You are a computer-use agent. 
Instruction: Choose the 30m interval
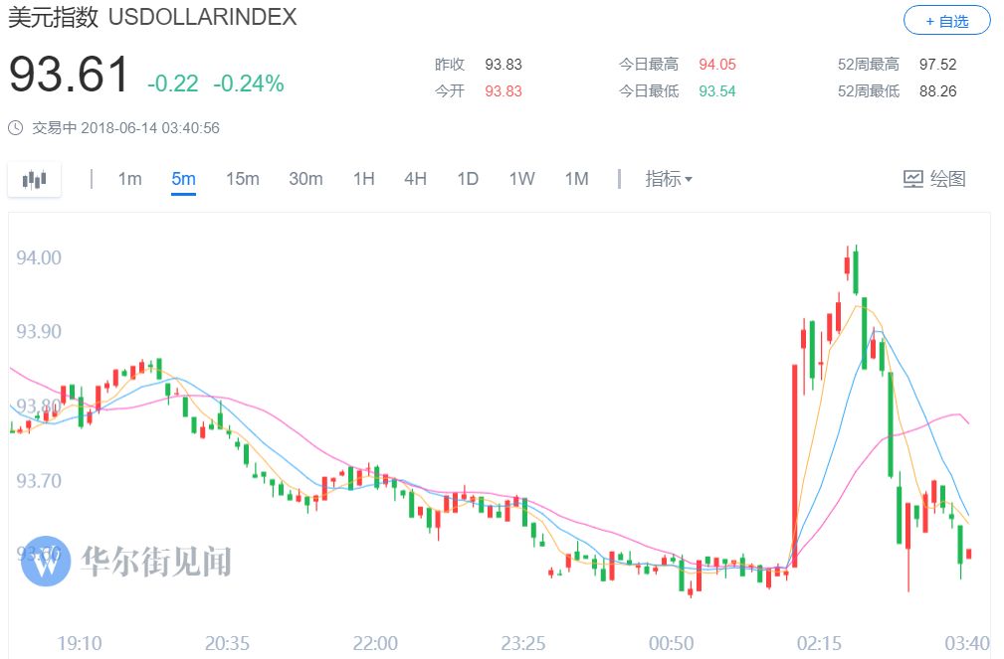pyautogui.click(x=305, y=179)
